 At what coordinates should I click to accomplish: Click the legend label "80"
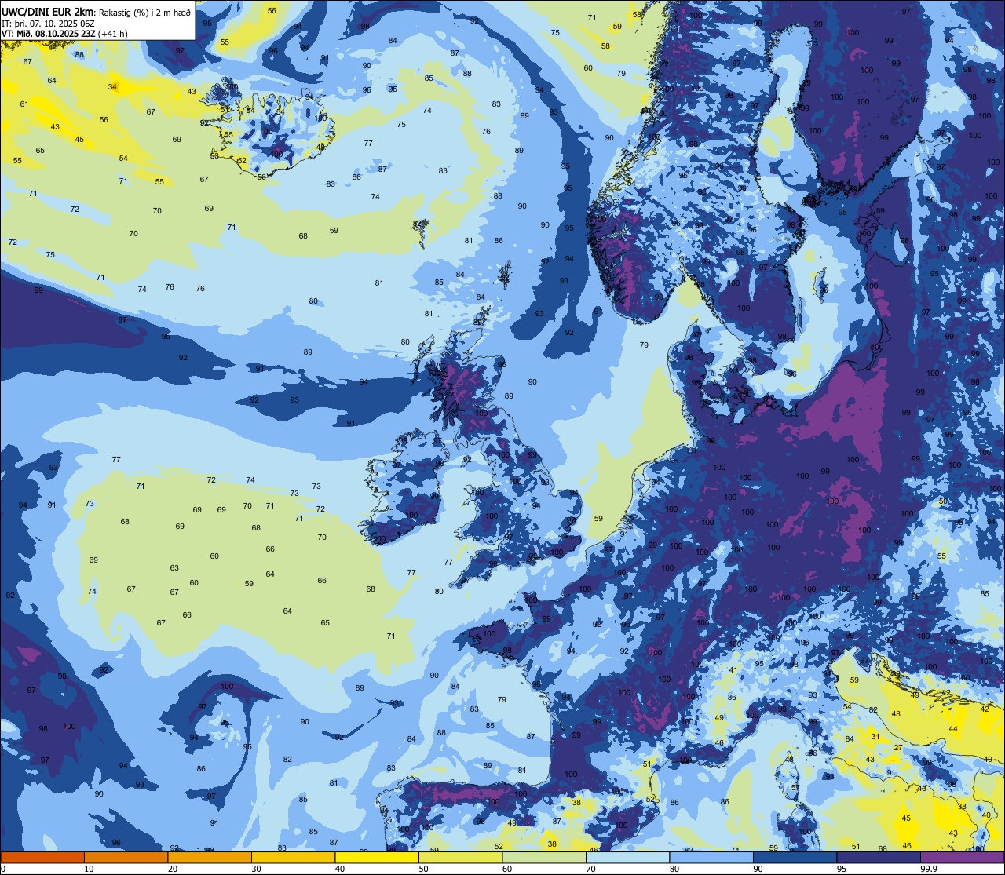coord(674,869)
